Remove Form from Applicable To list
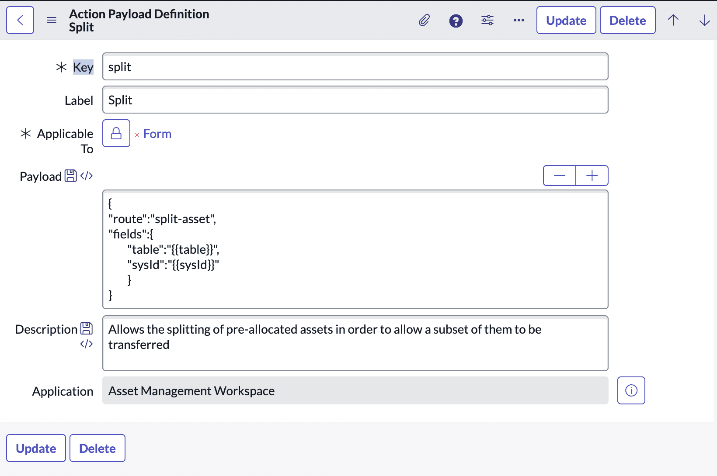Screen dimensions: 717x476 click(x=137, y=135)
